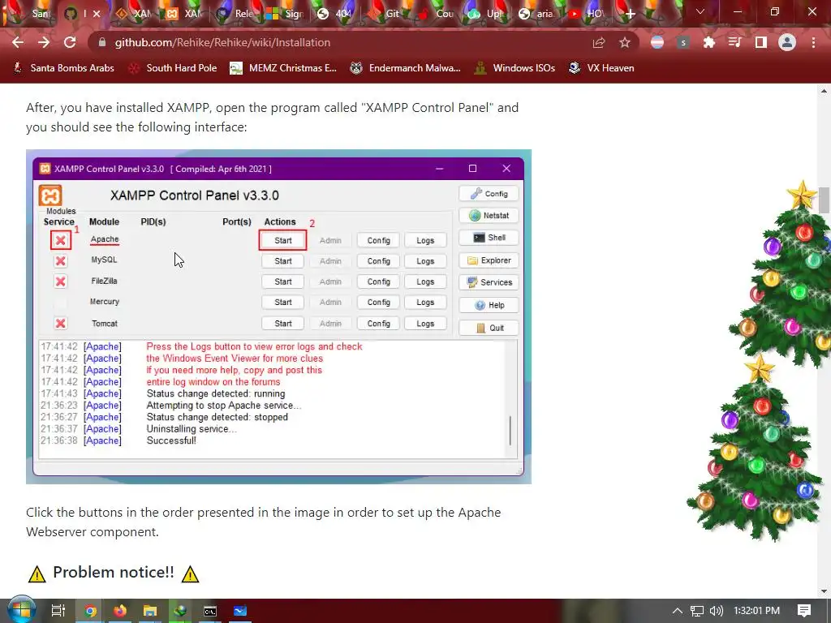
Task: Open the green globe app on taskbar
Action: pyautogui.click(x=180, y=611)
